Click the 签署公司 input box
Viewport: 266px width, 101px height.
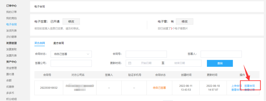click(x=71, y=63)
